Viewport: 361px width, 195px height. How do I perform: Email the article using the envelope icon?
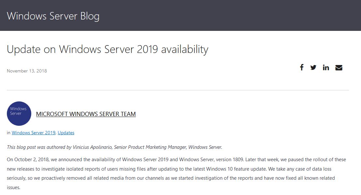pos(339,67)
